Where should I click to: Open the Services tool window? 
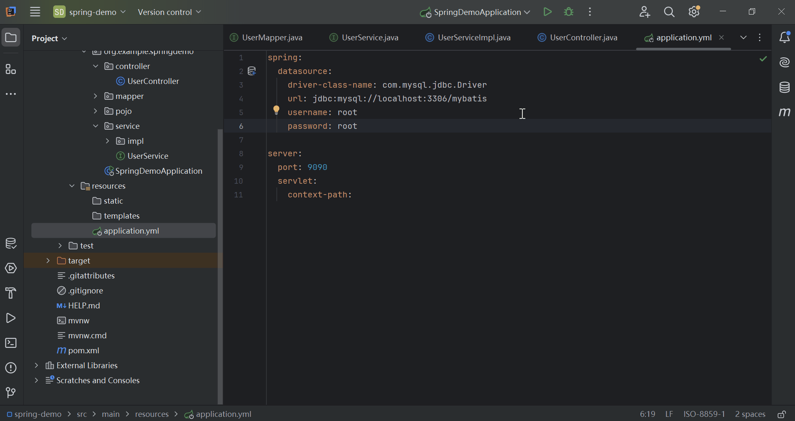pyautogui.click(x=11, y=268)
